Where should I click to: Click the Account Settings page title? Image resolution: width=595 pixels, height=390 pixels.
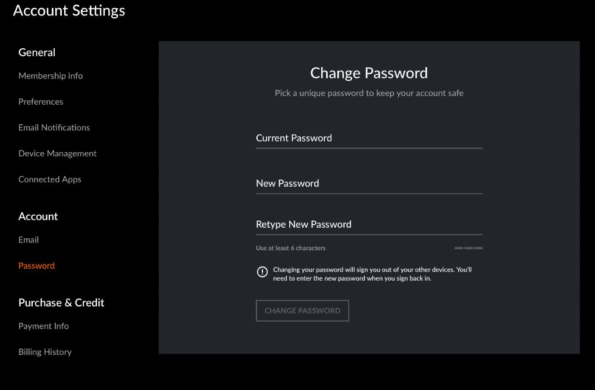click(69, 11)
